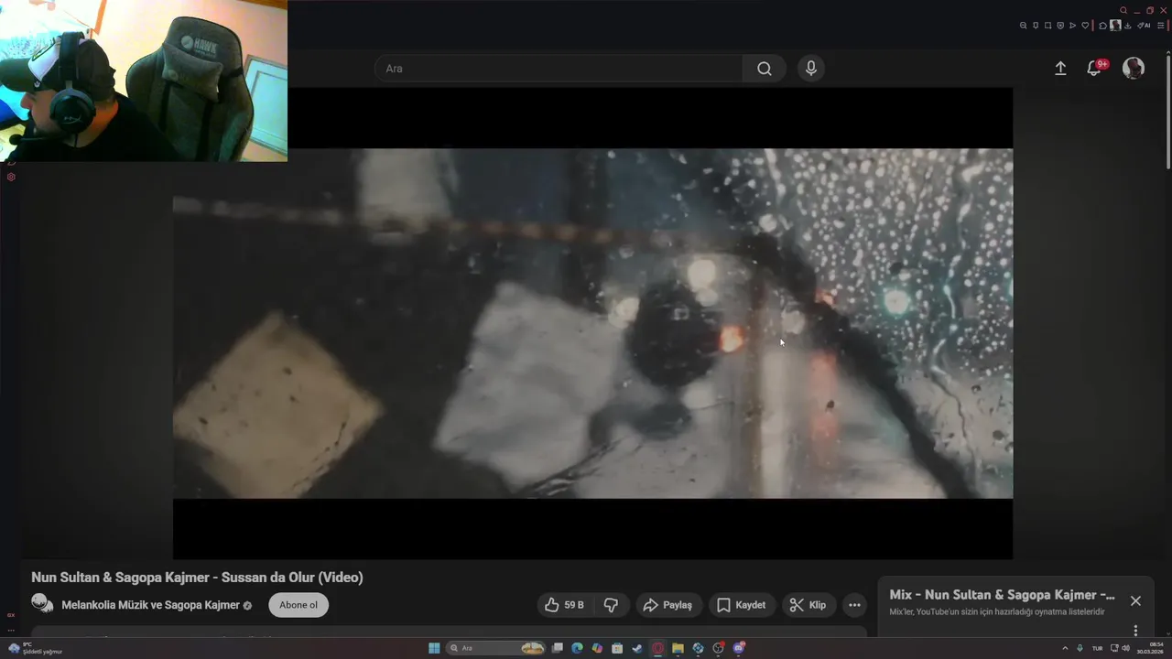Click the Kaydet save button
Image resolution: width=1172 pixels, height=659 pixels.
pyautogui.click(x=742, y=605)
